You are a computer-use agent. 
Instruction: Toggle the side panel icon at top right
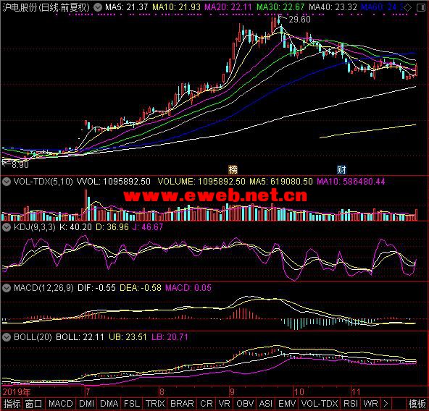coord(421,8)
